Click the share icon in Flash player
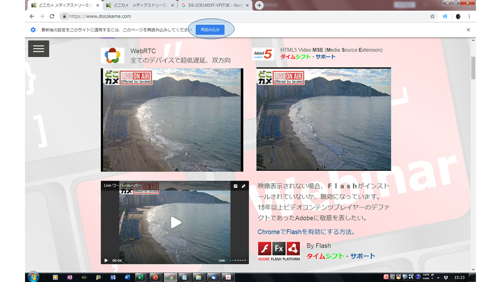Image resolution: width=501 pixels, height=282 pixels. (235, 186)
